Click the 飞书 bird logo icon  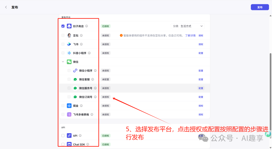[69, 44]
